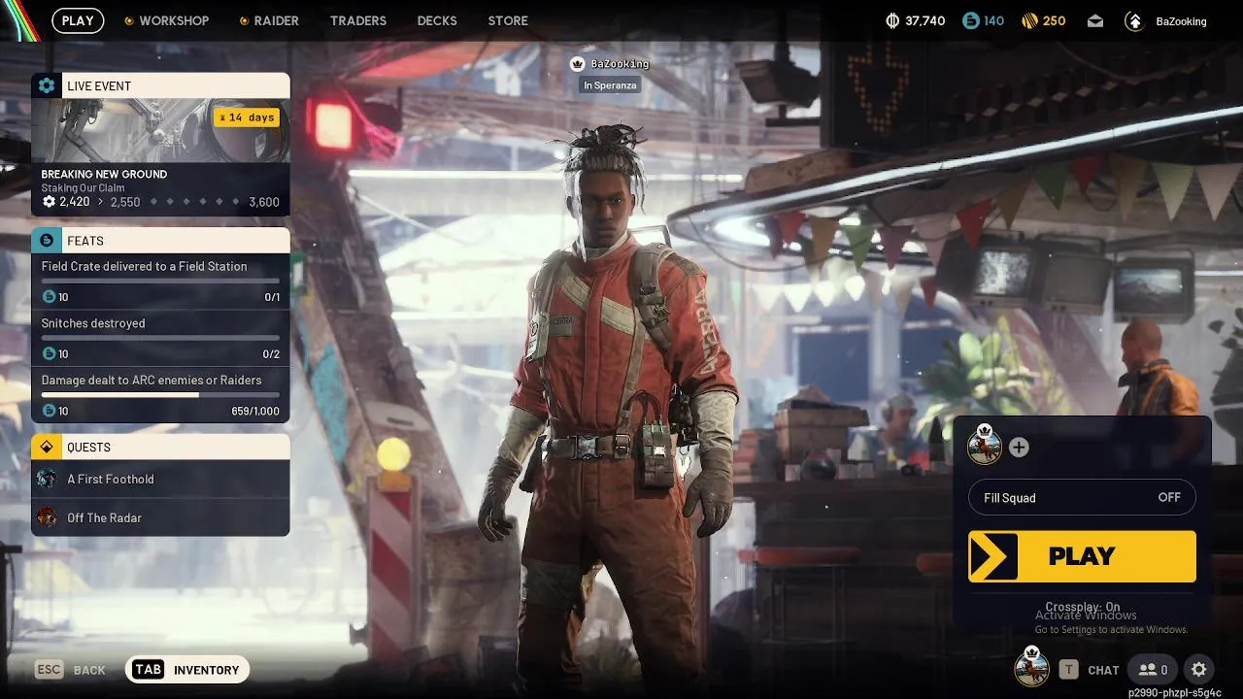Open A First Foothold quest
Screen dimensions: 1243x699
pyautogui.click(x=160, y=479)
